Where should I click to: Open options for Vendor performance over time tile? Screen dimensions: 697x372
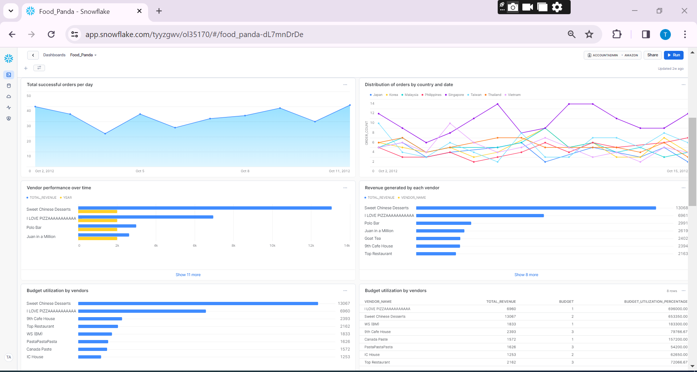point(345,188)
